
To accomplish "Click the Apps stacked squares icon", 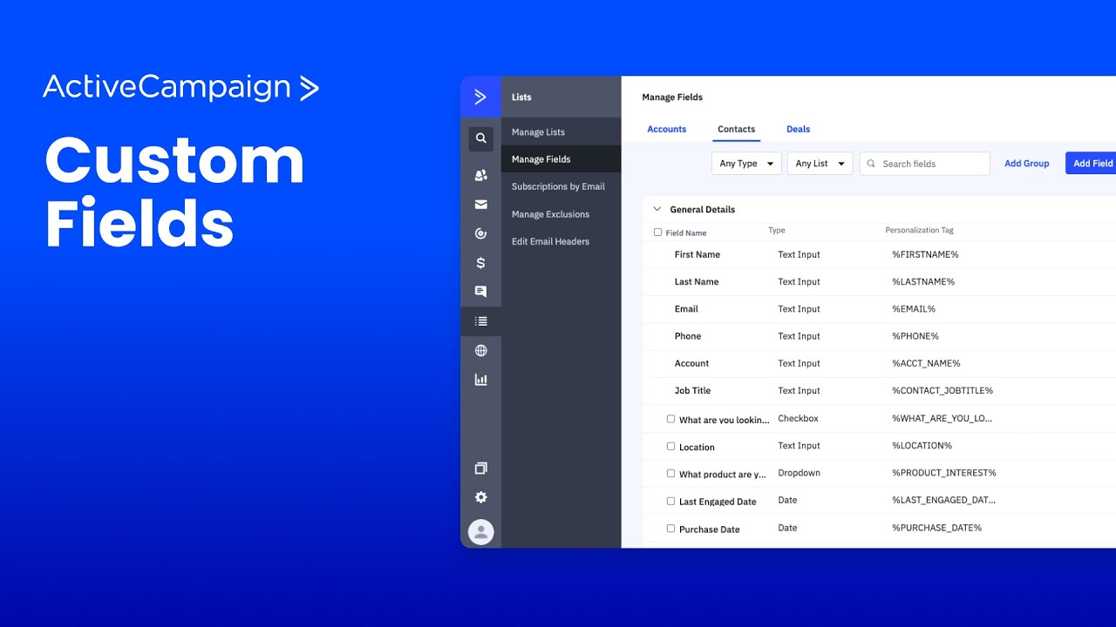I will coord(480,469).
